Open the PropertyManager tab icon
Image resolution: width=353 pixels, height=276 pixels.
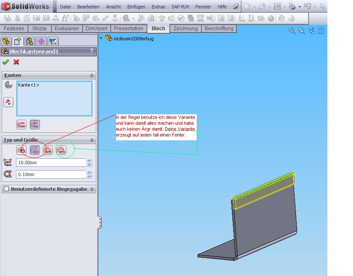(18, 41)
